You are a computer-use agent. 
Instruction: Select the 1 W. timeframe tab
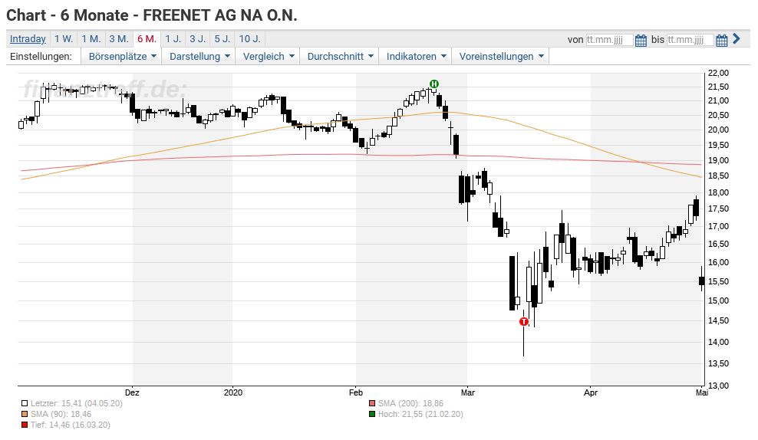click(x=64, y=38)
